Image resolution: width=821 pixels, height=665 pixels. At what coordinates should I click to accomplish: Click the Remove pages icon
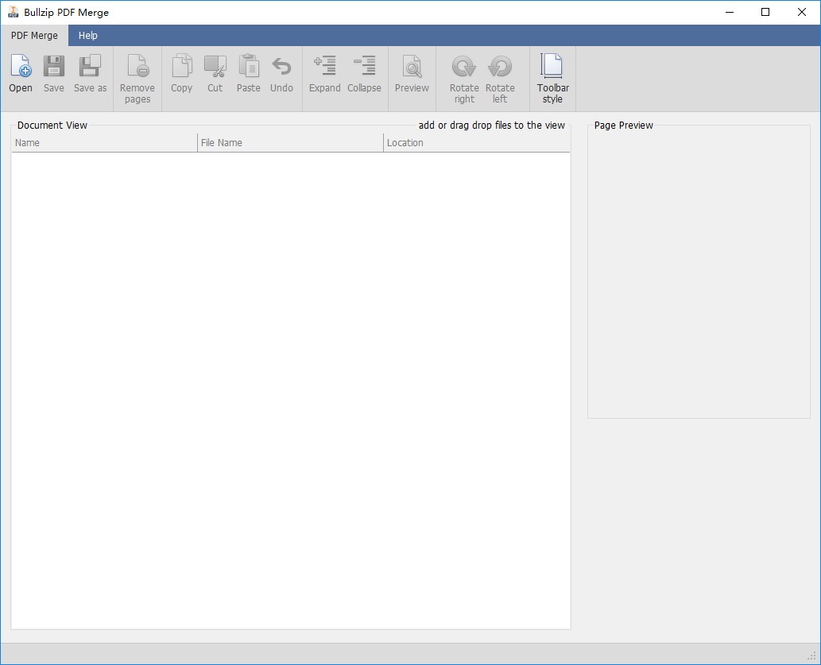[x=137, y=67]
